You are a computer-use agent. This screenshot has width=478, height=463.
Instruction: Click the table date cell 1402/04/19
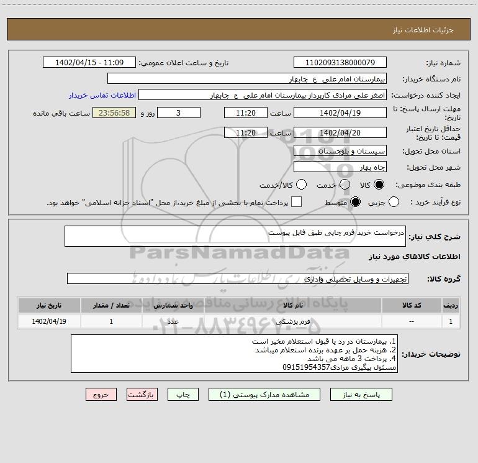(49, 321)
